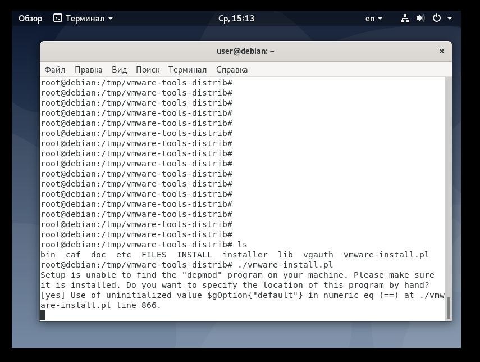Open the Обзор activities overview
This screenshot has height=362, width=480.
coord(30,19)
